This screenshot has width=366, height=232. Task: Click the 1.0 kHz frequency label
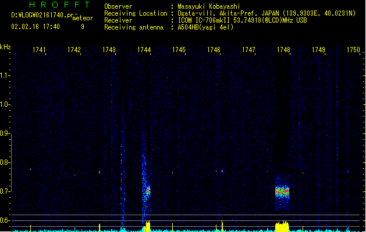point(5,104)
